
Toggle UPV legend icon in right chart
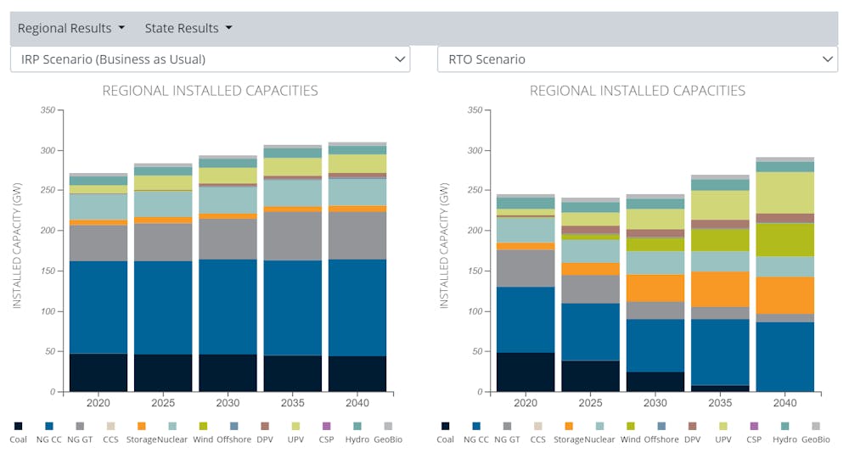click(x=722, y=425)
